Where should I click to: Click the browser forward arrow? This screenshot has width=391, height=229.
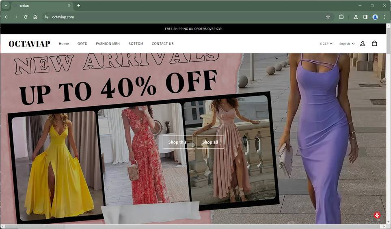(16, 17)
